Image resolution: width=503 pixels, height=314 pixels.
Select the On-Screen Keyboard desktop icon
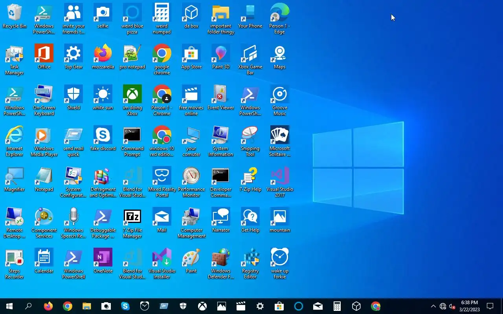[44, 100]
